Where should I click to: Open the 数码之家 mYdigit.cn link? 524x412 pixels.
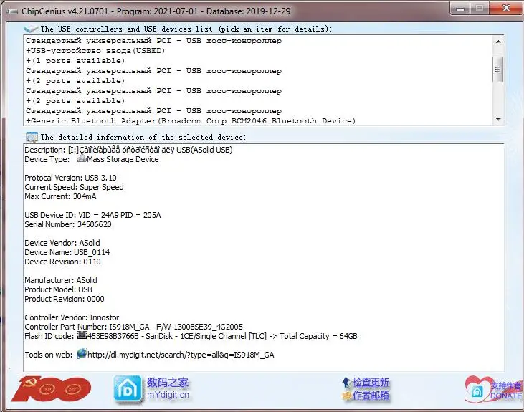[x=168, y=388]
